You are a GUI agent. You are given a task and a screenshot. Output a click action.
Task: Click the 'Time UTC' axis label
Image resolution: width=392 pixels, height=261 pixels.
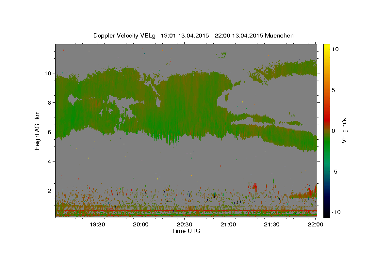[x=186, y=231]
